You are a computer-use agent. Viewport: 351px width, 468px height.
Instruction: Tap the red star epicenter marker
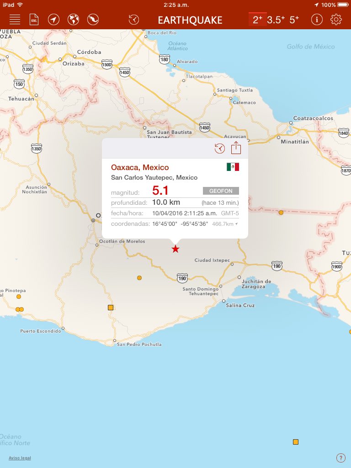[x=175, y=249]
